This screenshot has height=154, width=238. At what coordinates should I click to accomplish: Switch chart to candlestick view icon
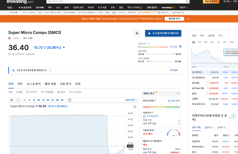coord(12,100)
